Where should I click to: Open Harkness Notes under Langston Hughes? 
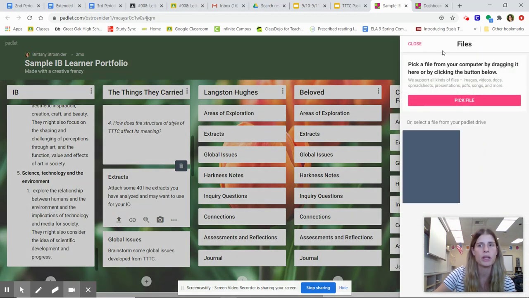(242, 175)
